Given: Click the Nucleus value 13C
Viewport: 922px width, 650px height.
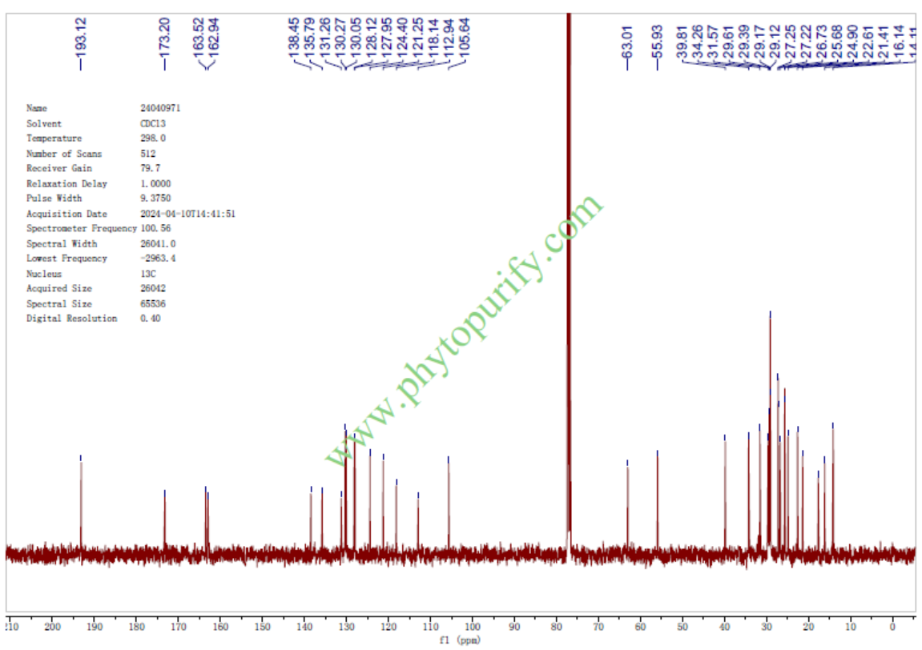Looking at the screenshot, I should [148, 274].
